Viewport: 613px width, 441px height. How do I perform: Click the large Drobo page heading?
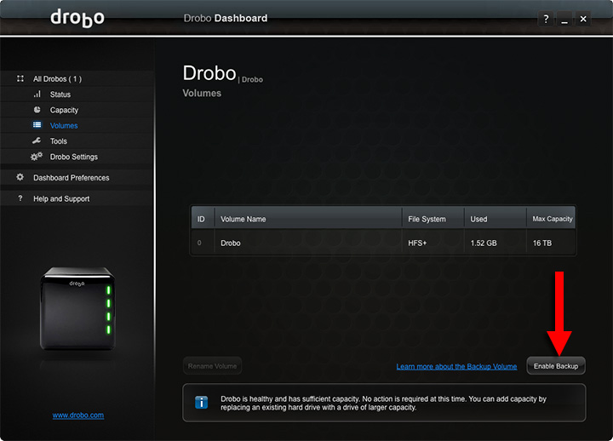(x=209, y=73)
